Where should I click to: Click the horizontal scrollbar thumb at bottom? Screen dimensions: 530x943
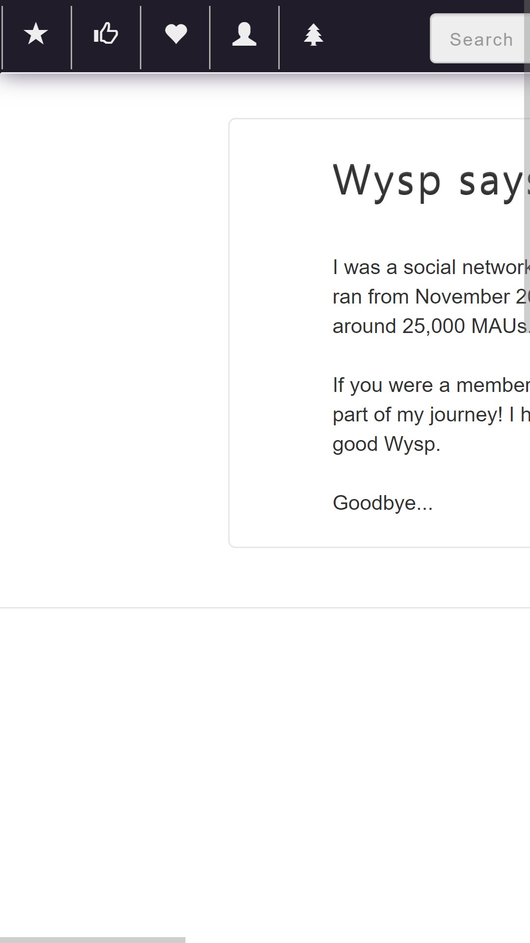[93, 940]
